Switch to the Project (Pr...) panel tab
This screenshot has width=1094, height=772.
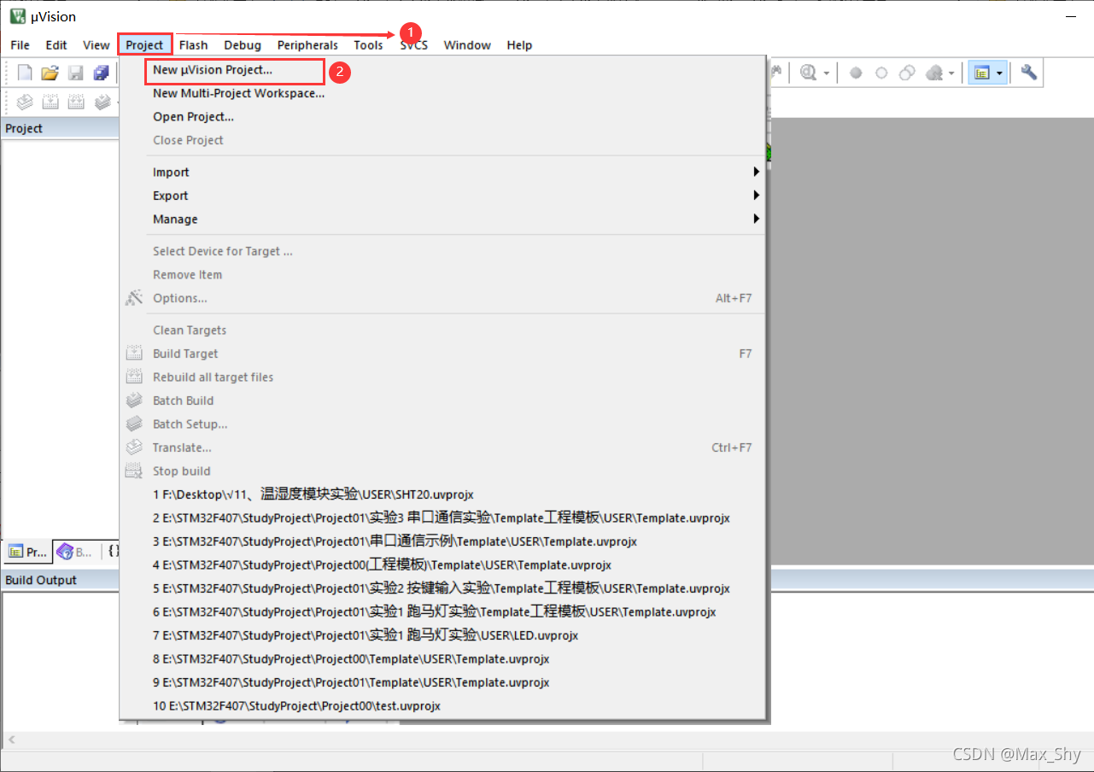click(27, 552)
